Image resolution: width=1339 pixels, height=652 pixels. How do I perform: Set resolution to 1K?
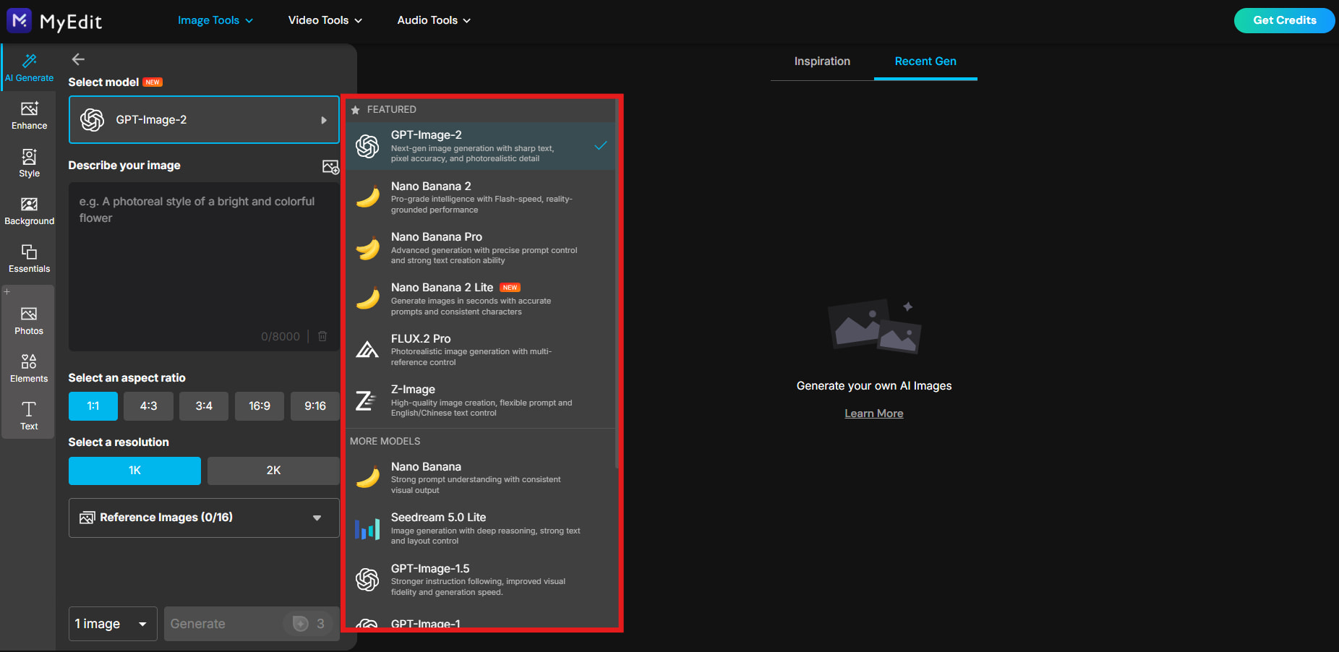pos(134,471)
